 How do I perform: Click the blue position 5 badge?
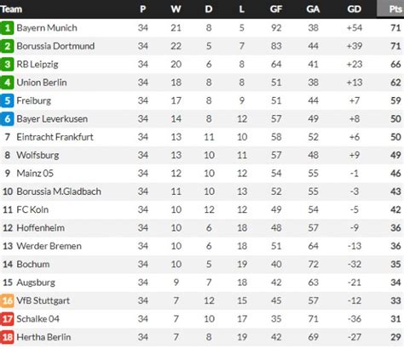click(7, 100)
